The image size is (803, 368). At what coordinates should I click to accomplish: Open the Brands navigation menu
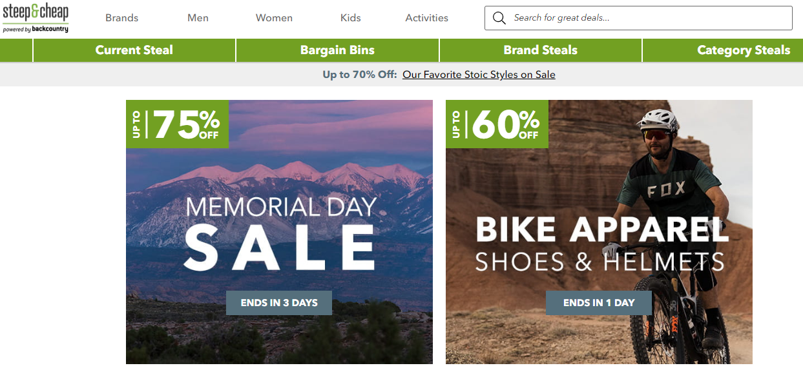click(121, 18)
